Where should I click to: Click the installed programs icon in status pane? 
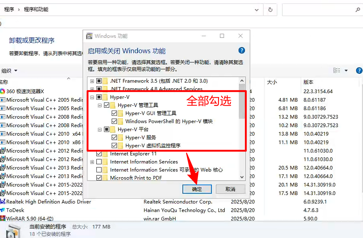[13, 231]
